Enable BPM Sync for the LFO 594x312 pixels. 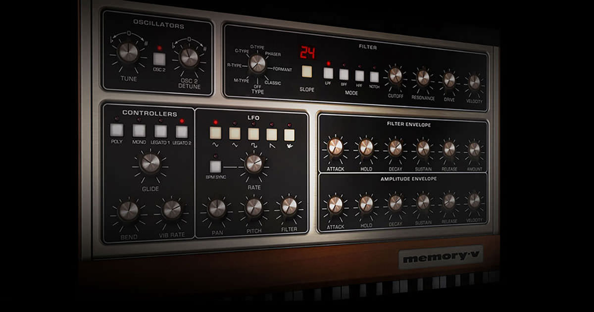(215, 166)
